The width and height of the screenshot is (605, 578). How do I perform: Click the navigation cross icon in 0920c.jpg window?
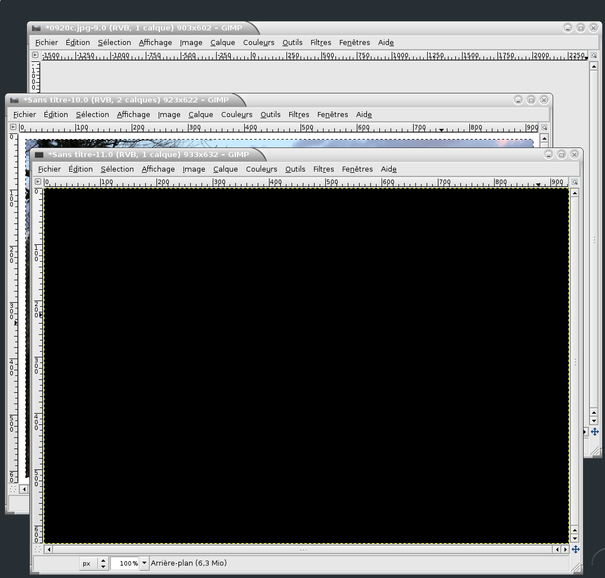click(594, 432)
